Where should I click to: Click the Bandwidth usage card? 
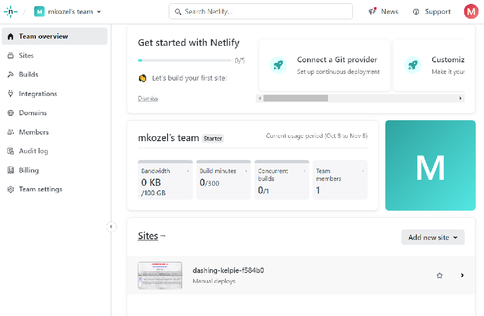tap(165, 180)
